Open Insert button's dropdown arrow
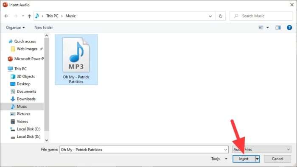This screenshot has width=297, height=167. (x=257, y=159)
